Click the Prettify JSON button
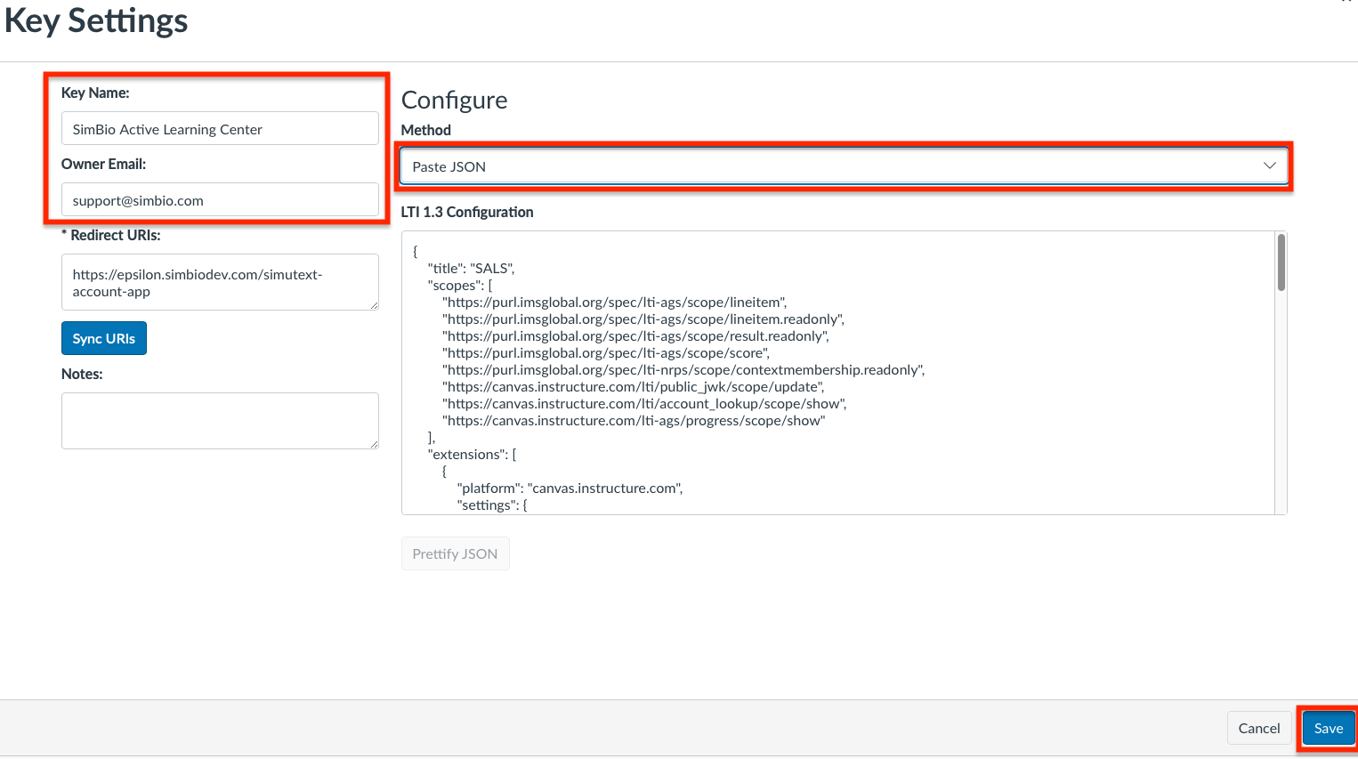The height and width of the screenshot is (759, 1358). pyautogui.click(x=455, y=553)
